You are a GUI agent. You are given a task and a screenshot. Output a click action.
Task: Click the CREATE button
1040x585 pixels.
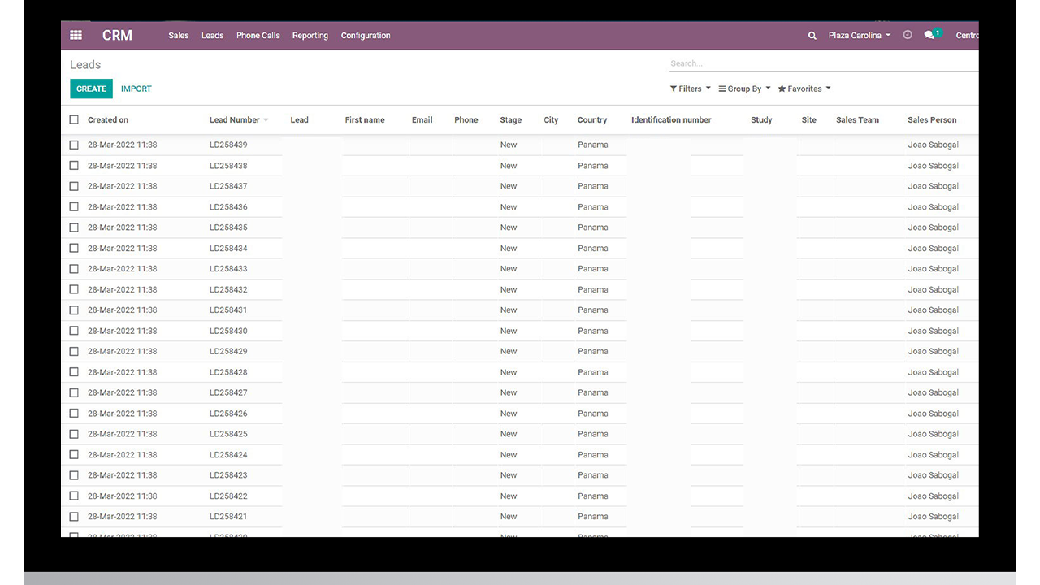91,89
